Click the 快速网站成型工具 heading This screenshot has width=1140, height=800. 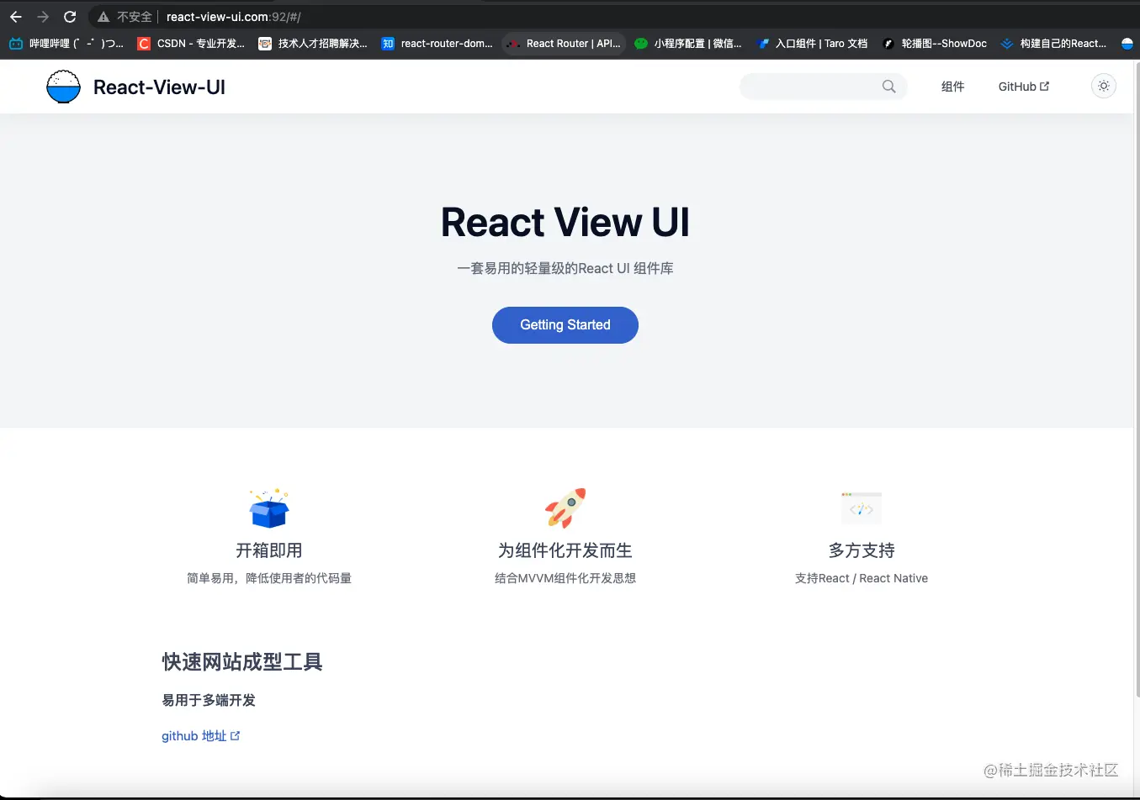click(242, 662)
